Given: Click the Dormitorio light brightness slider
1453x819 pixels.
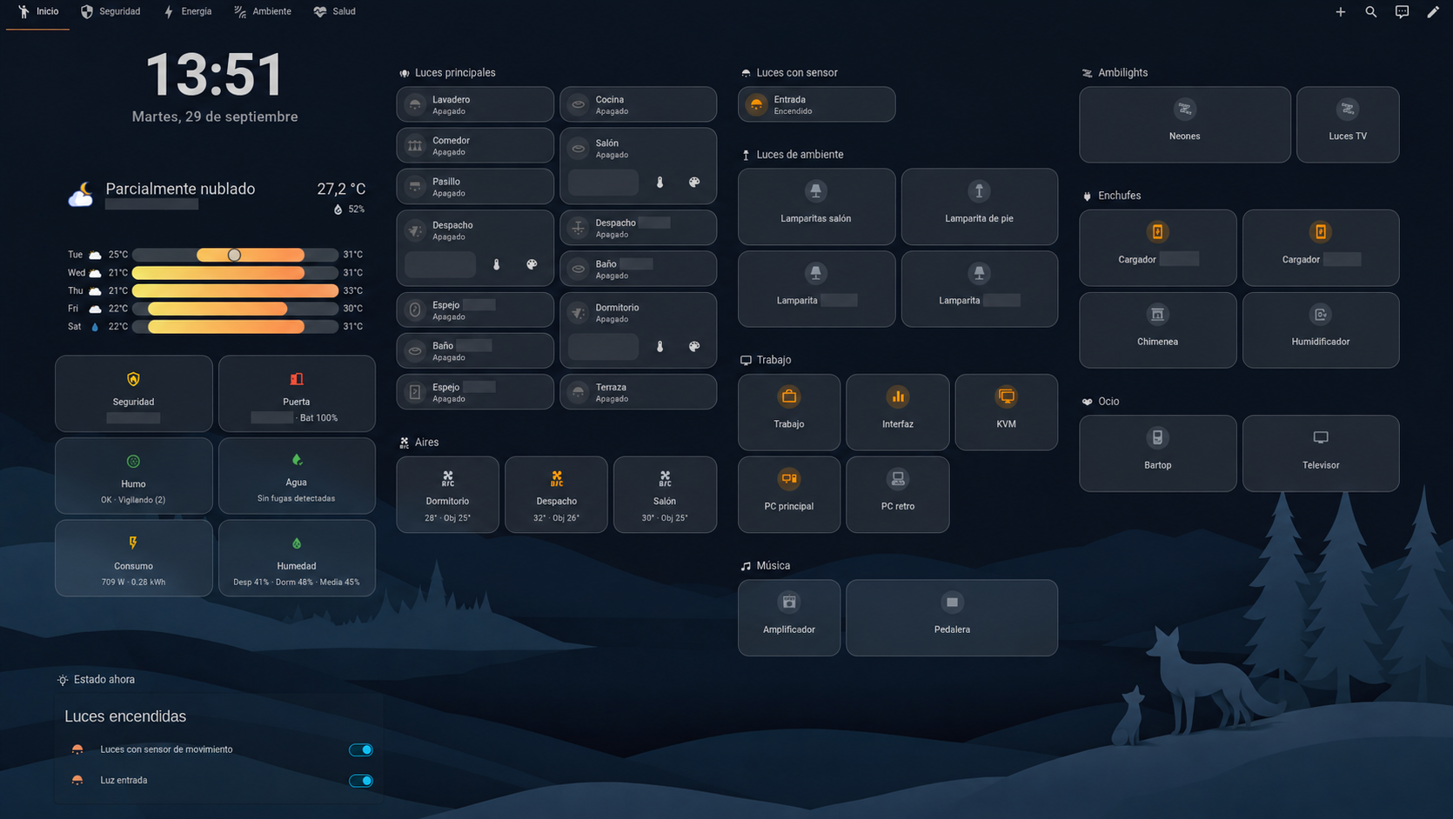Looking at the screenshot, I should point(603,347).
